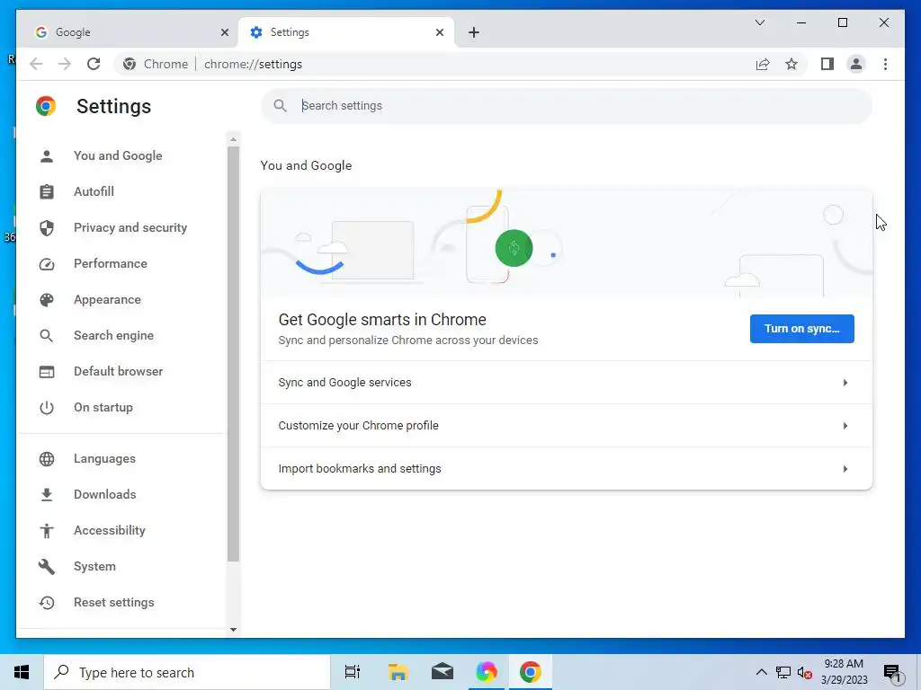Close the Settings tab
Viewport: 921px width, 690px height.
(439, 32)
